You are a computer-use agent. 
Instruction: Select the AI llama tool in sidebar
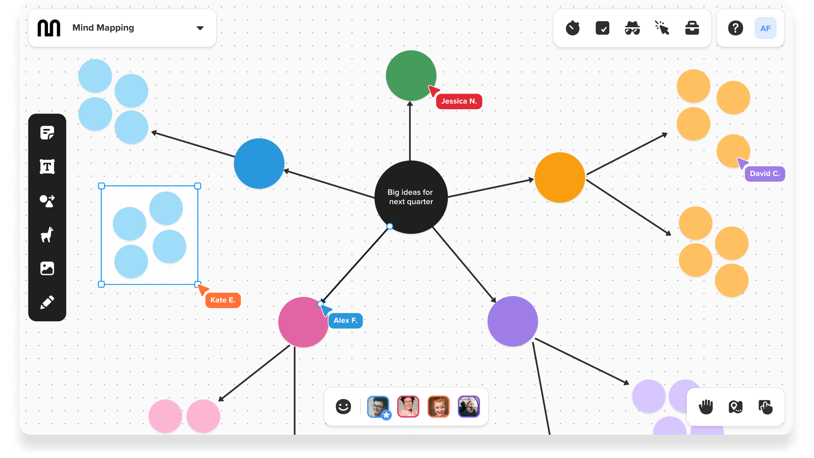click(x=46, y=235)
